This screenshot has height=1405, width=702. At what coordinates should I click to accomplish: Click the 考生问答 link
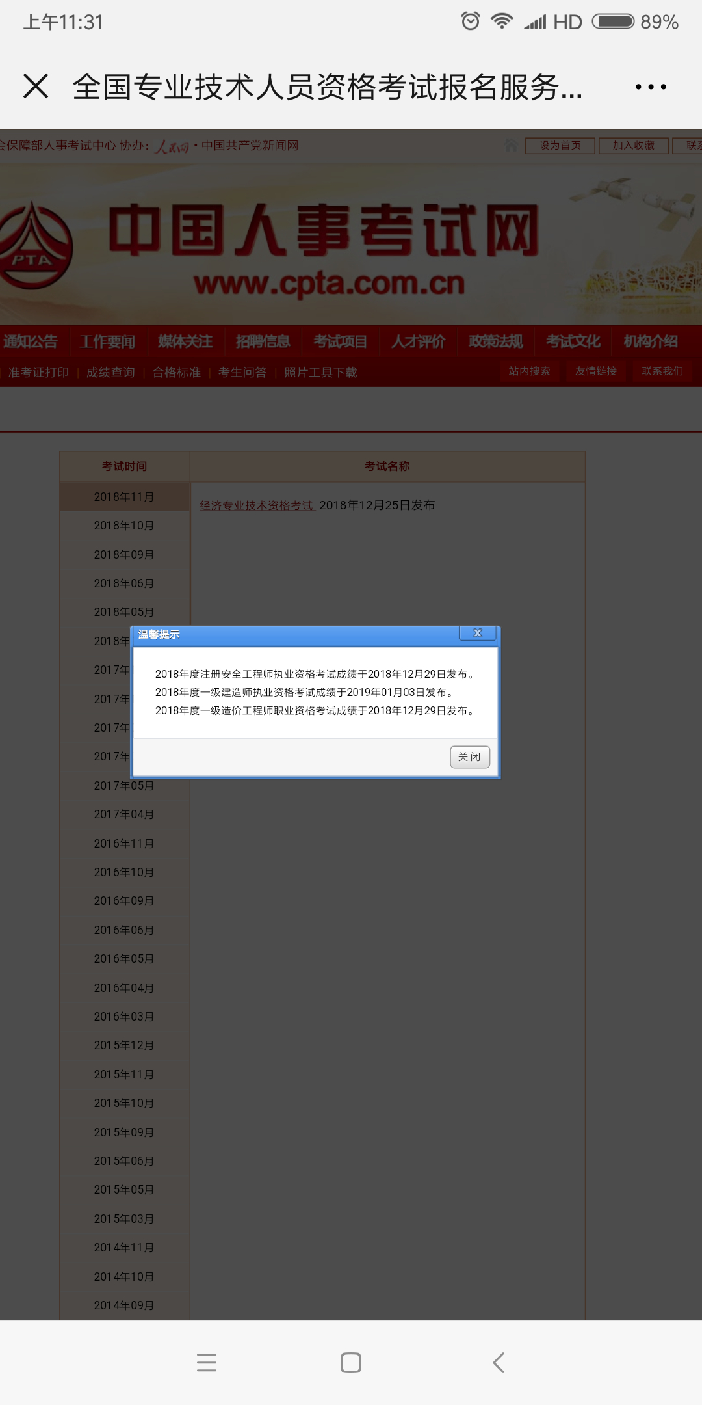[242, 372]
